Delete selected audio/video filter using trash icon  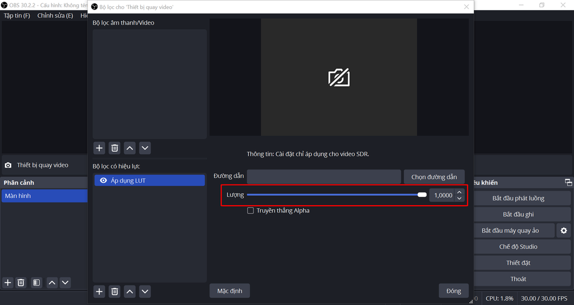coord(114,148)
